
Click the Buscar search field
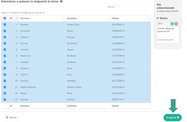[133, 7]
